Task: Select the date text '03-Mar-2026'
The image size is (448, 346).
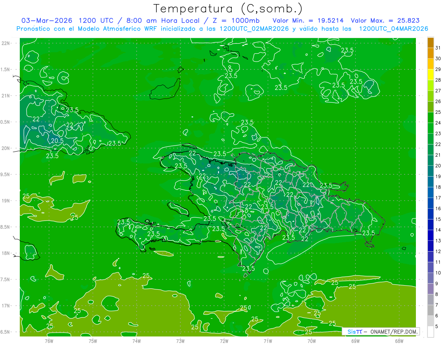Action: [x=46, y=21]
